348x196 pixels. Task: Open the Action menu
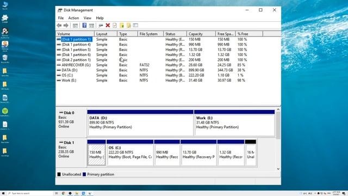pyautogui.click(x=73, y=18)
